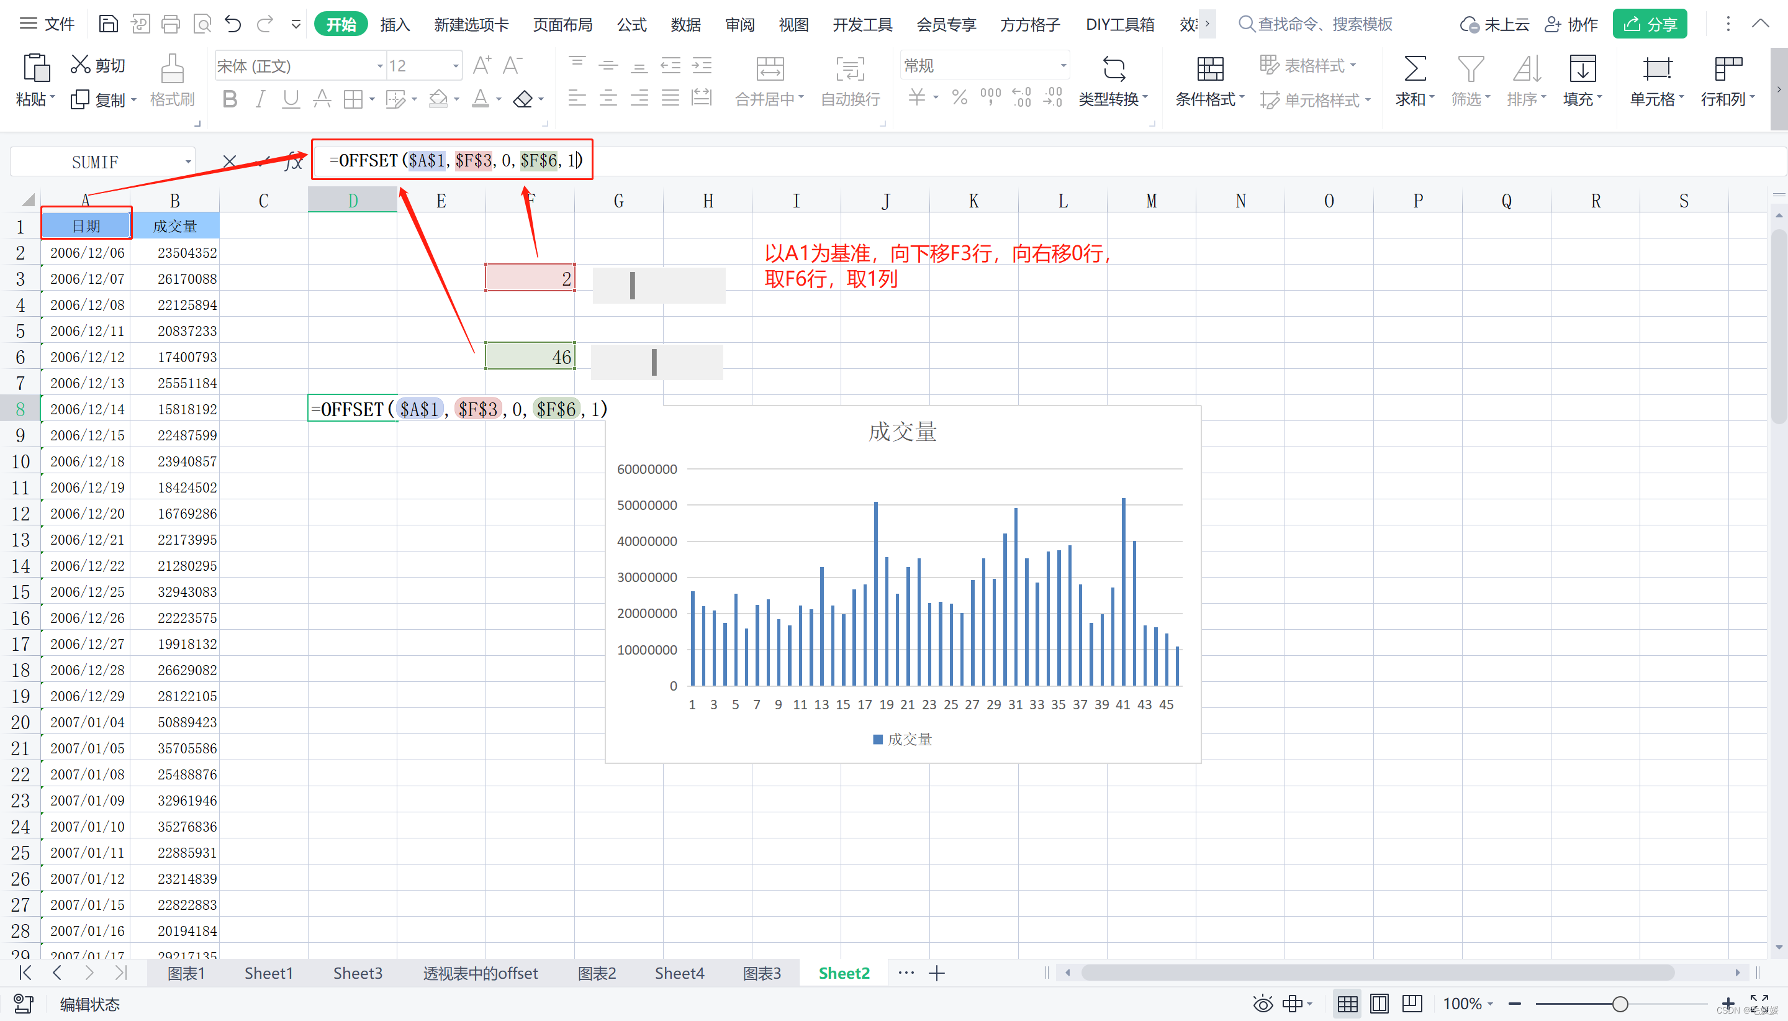The image size is (1788, 1021).
Task: Click the Rows and Columns (行和列) icon
Action: (1728, 69)
